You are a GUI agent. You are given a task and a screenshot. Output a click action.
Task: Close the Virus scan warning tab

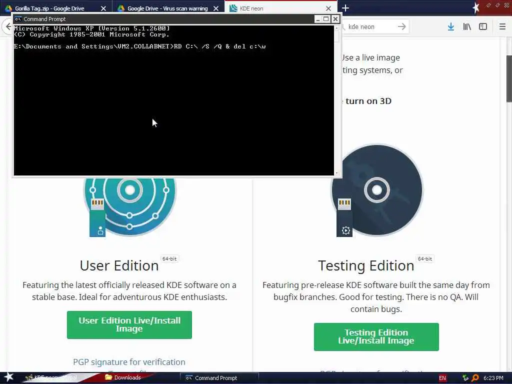pyautogui.click(x=216, y=8)
